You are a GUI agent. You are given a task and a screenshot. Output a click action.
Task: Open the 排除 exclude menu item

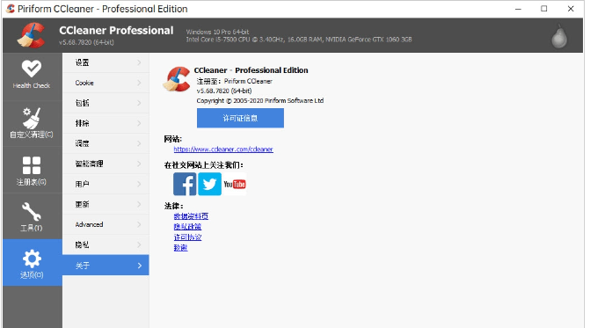point(106,123)
